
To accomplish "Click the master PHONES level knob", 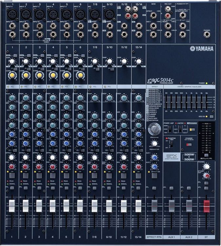I will coord(206,167).
